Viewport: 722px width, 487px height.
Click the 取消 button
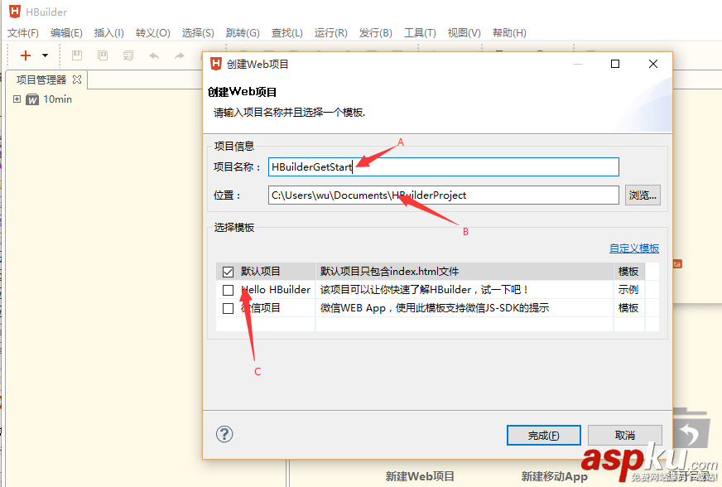point(625,436)
